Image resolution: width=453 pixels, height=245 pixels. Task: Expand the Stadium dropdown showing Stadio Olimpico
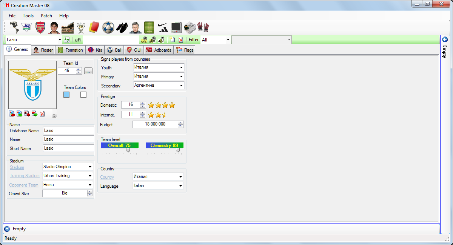click(x=90, y=167)
